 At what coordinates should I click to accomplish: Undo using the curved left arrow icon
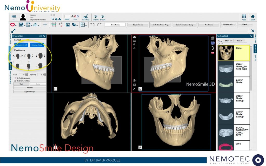point(92,25)
